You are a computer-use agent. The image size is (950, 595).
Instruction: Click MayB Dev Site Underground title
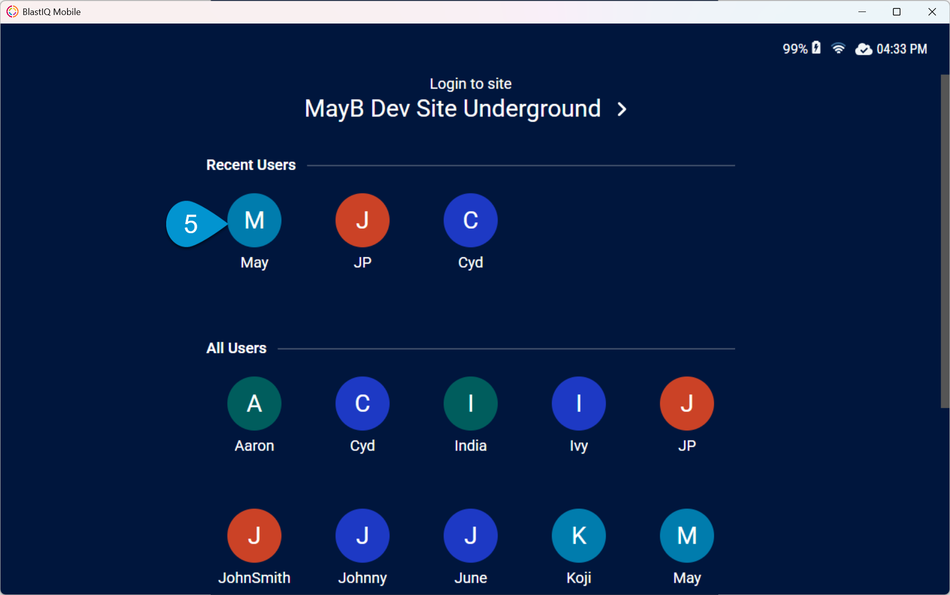[452, 109]
